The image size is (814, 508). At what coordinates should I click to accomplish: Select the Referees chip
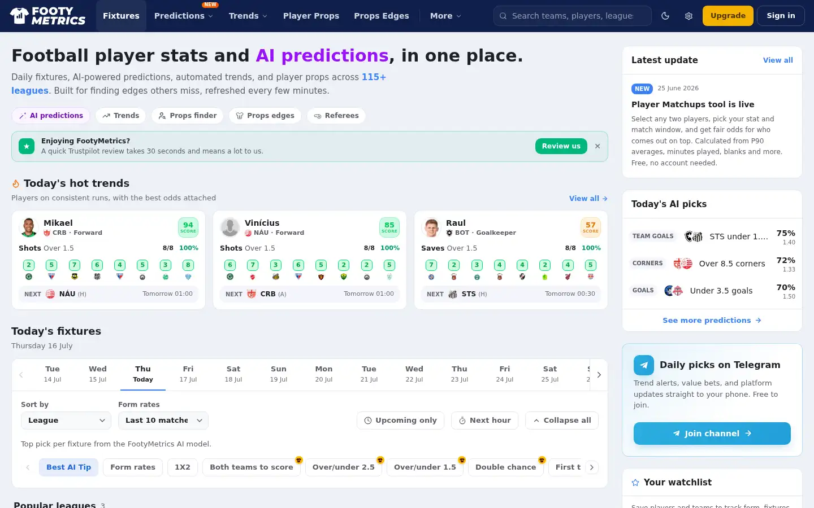(x=336, y=116)
